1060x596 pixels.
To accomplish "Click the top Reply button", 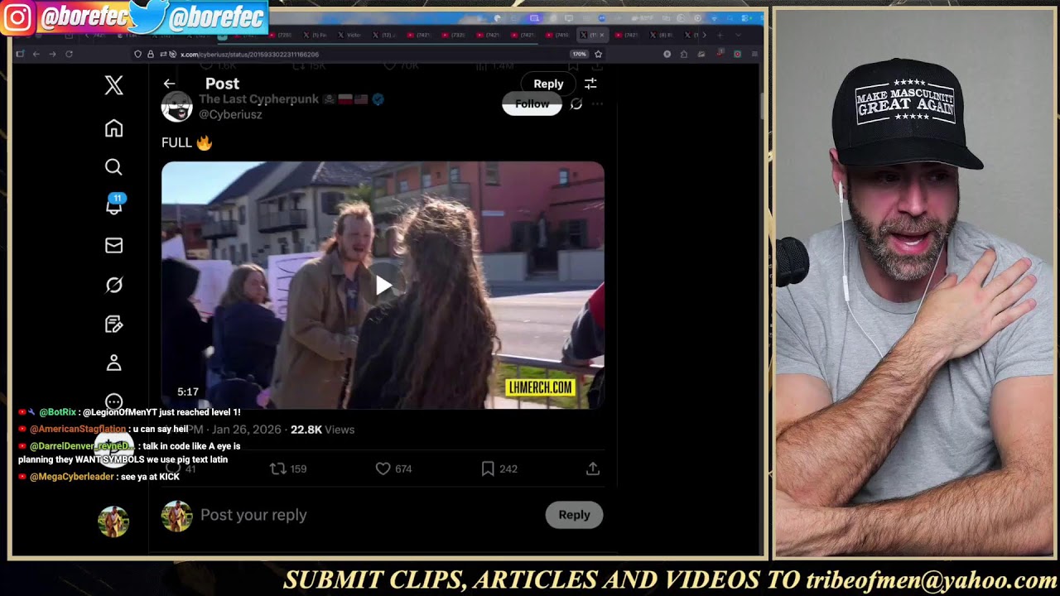I will pos(548,84).
